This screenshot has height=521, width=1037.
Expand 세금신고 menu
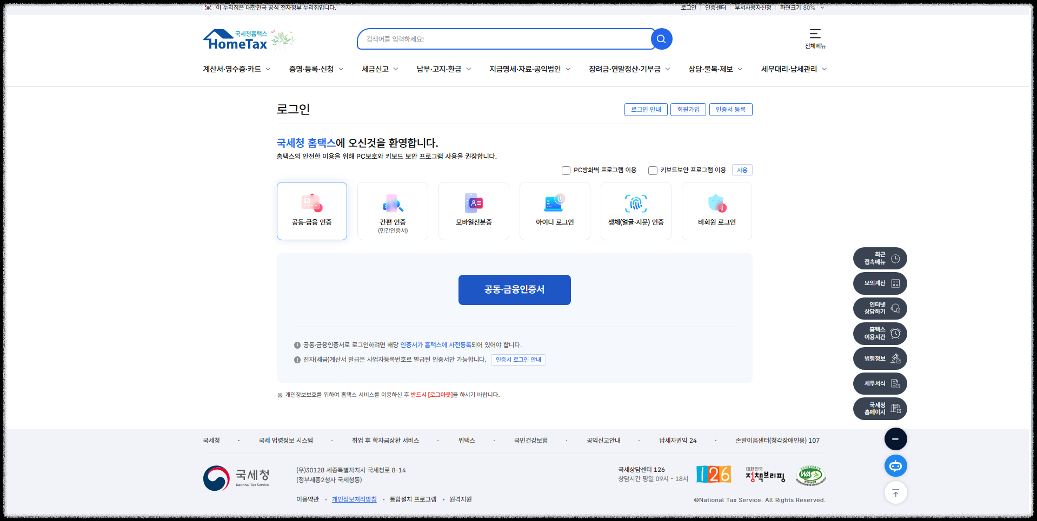pyautogui.click(x=380, y=69)
